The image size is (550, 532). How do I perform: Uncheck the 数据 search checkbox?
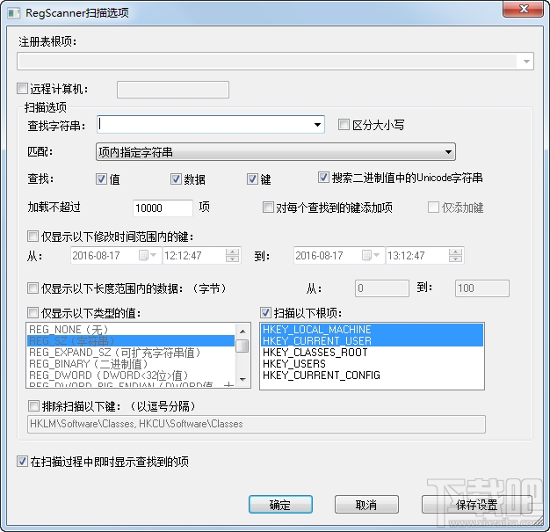(x=176, y=179)
